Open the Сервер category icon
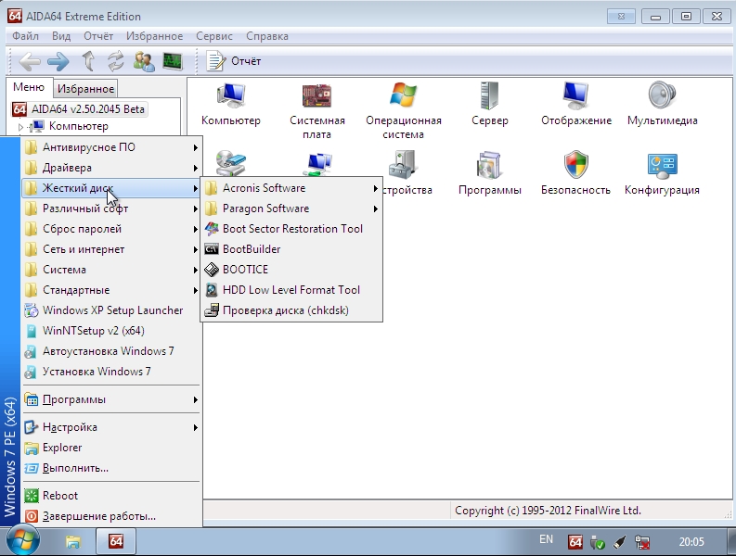This screenshot has width=736, height=556. 489,96
